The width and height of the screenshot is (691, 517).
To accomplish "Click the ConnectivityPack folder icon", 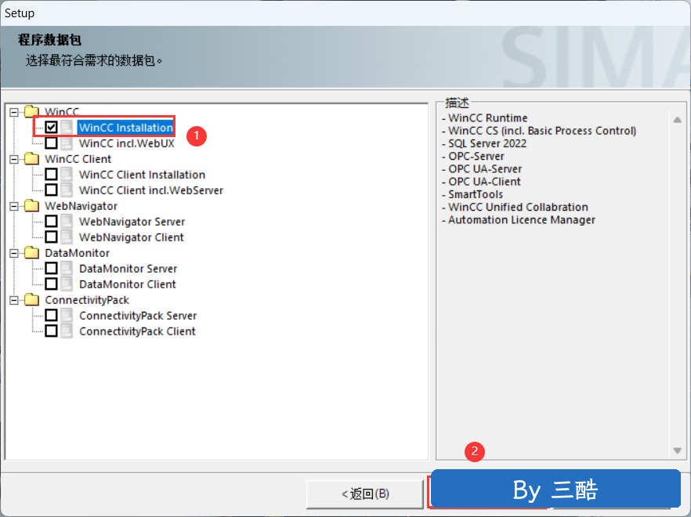I will coord(31,300).
